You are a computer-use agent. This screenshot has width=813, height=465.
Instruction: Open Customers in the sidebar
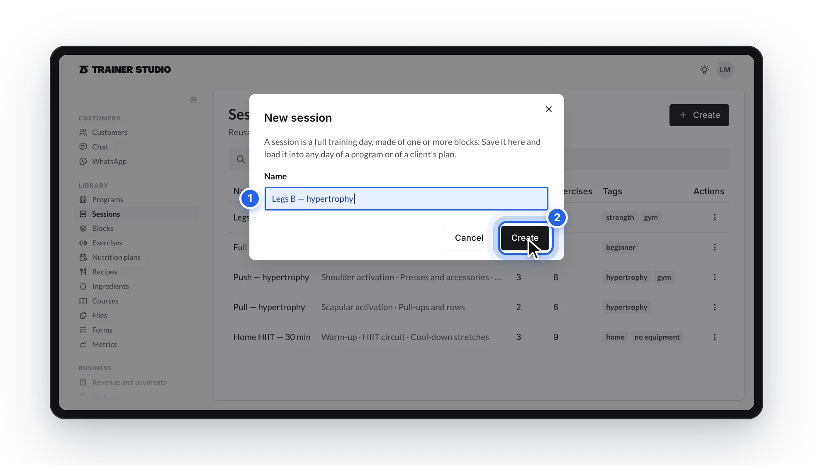point(110,132)
